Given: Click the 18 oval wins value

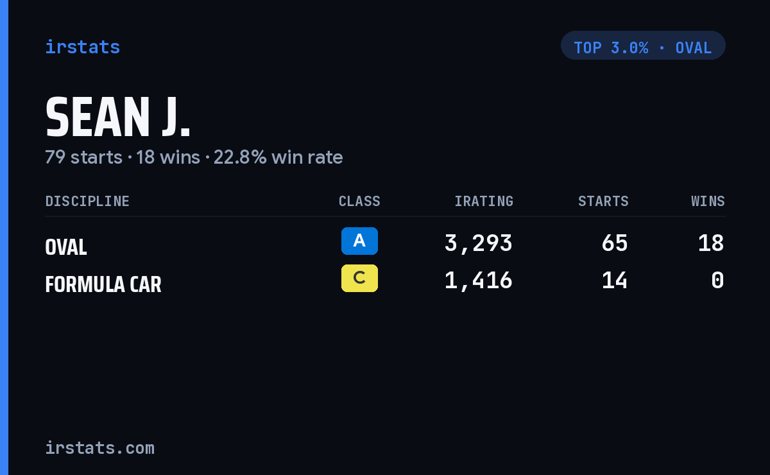Looking at the screenshot, I should click(x=711, y=243).
